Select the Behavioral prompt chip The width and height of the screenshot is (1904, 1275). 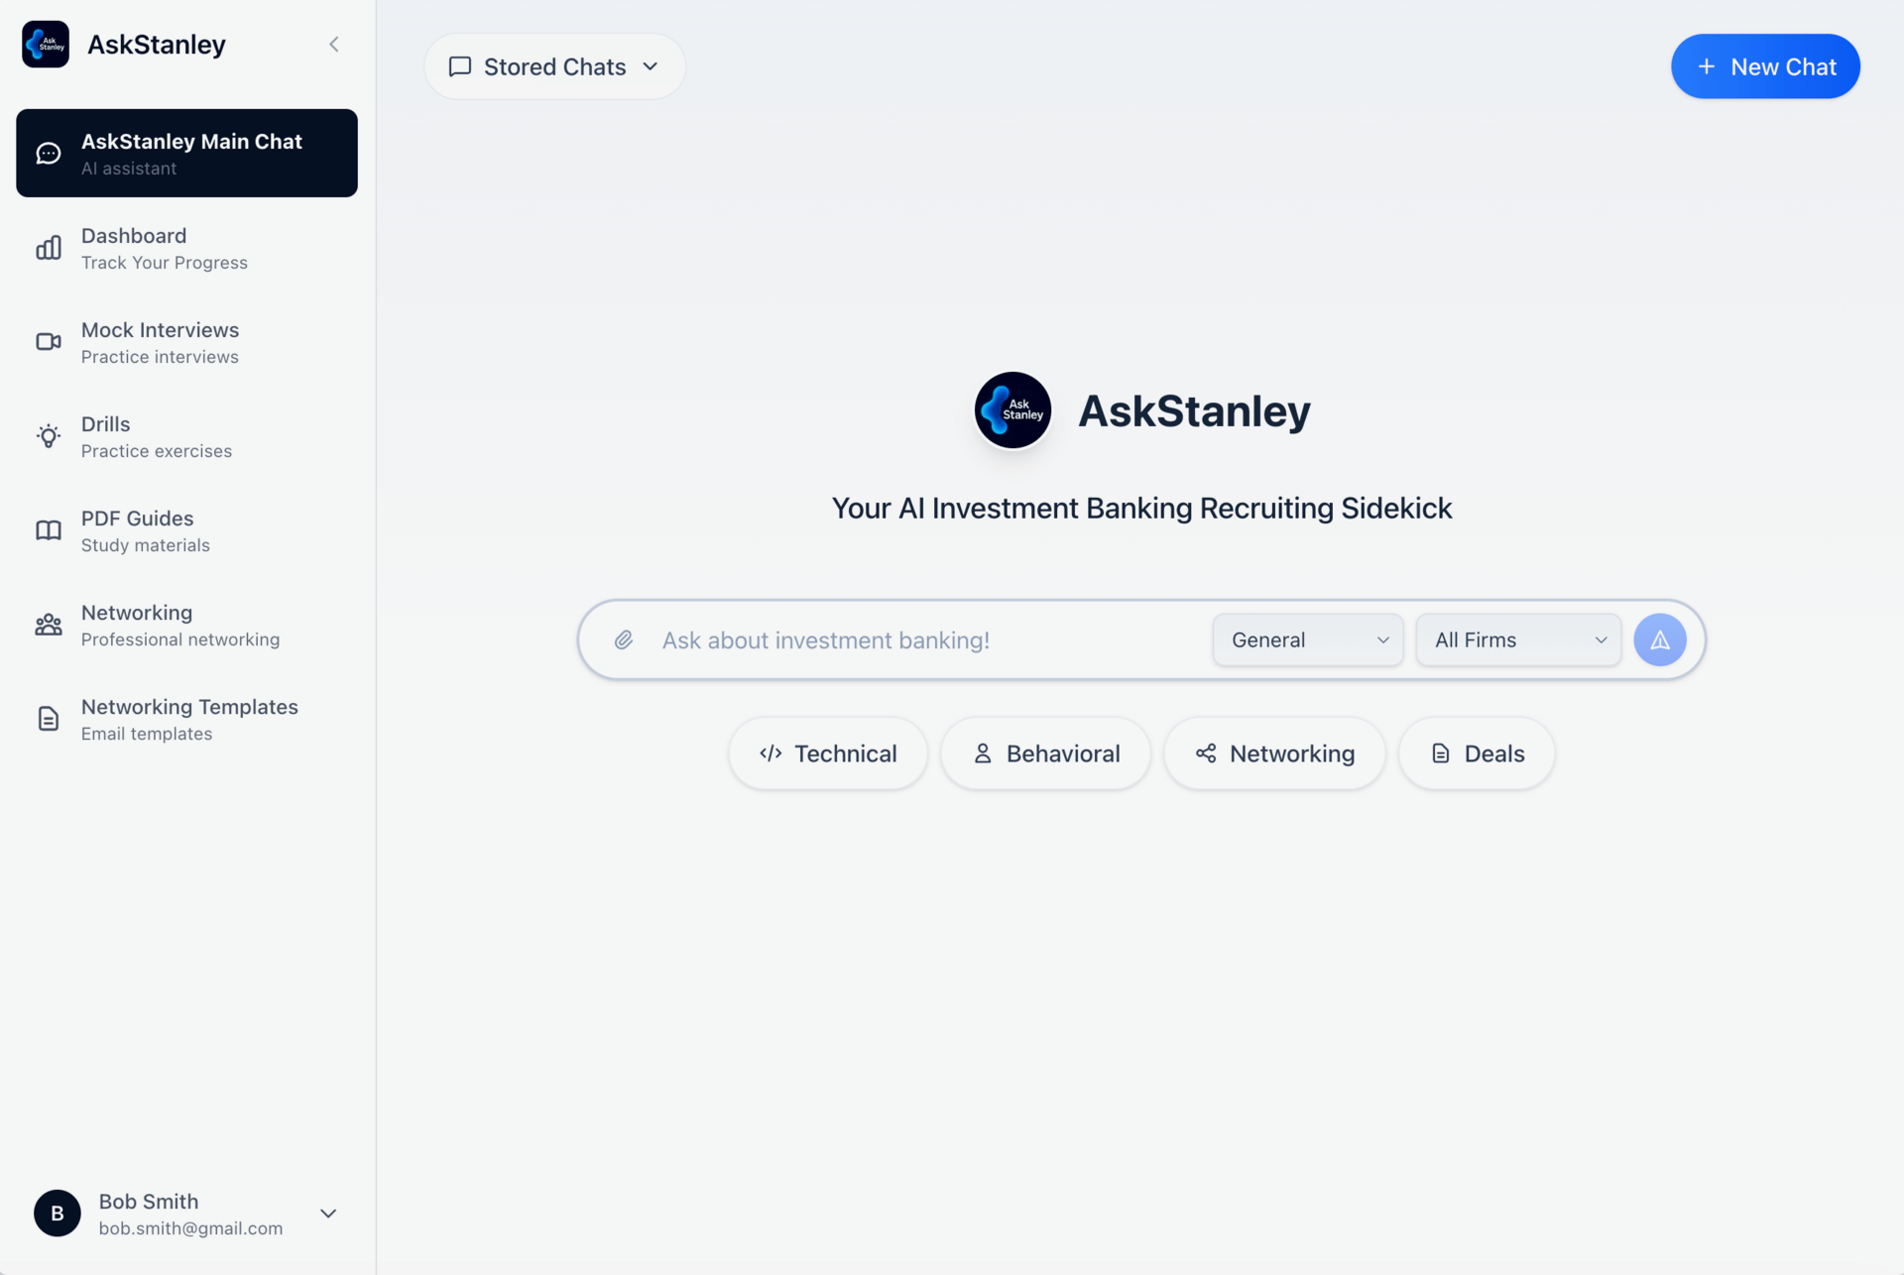pyautogui.click(x=1045, y=753)
